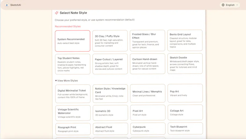Open the English language dropdown
246x139 pixels.
(x=230, y=5)
